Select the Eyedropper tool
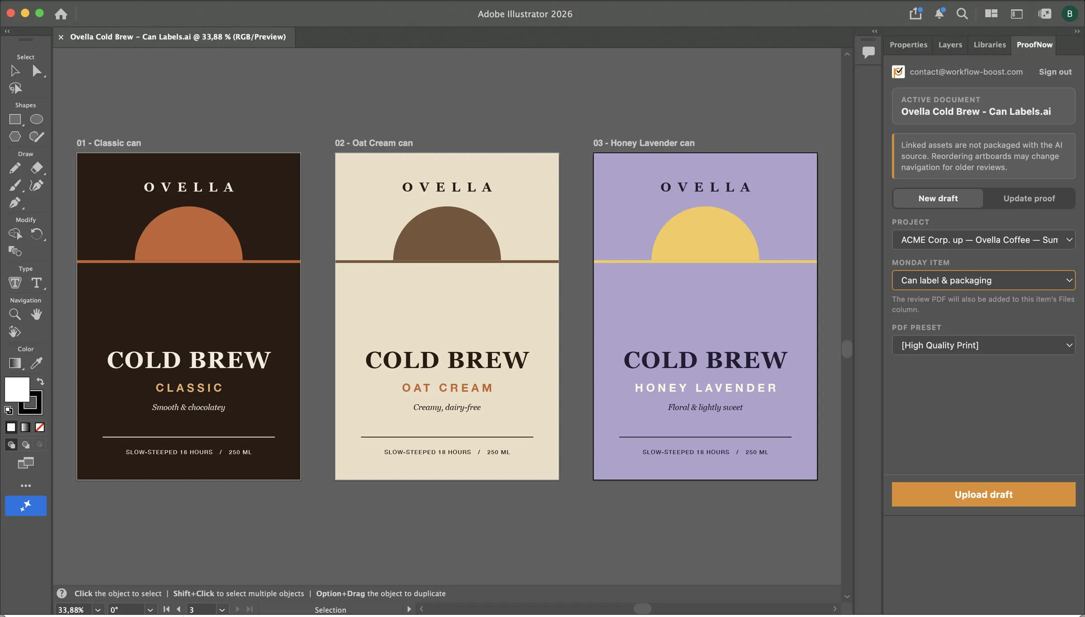 click(37, 363)
